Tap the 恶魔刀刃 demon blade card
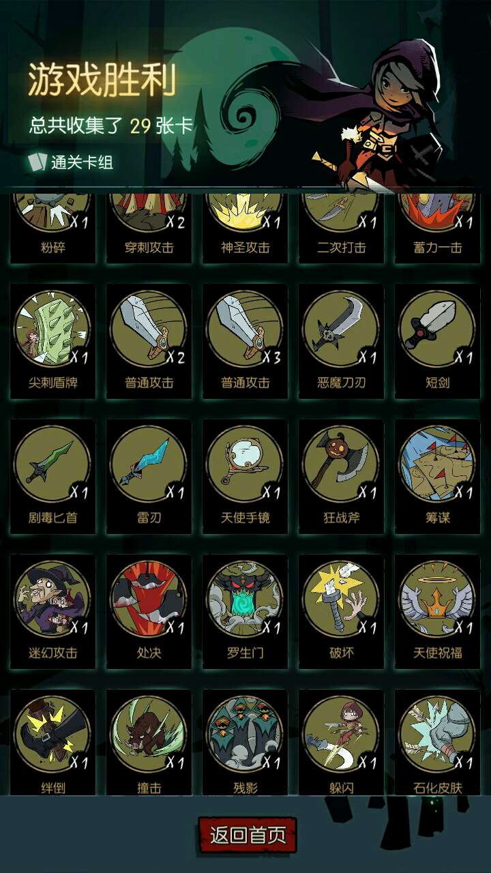Viewport: 491px width, 873px height. (x=342, y=340)
